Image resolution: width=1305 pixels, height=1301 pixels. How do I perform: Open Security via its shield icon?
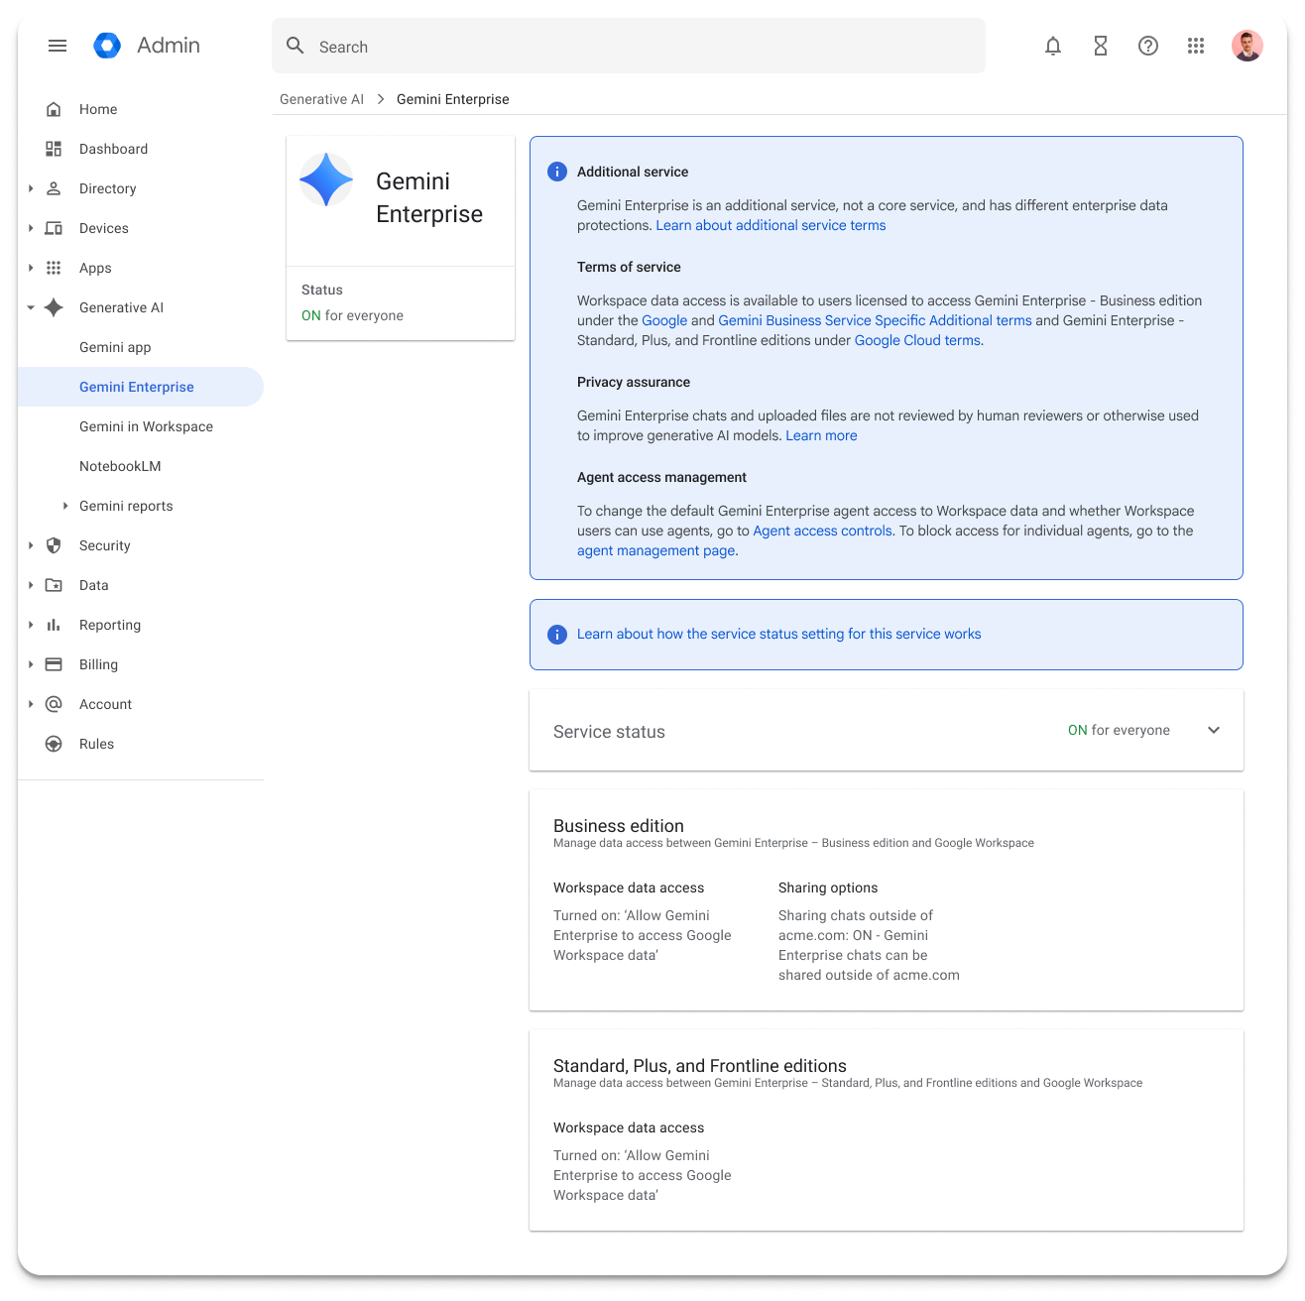tap(54, 545)
